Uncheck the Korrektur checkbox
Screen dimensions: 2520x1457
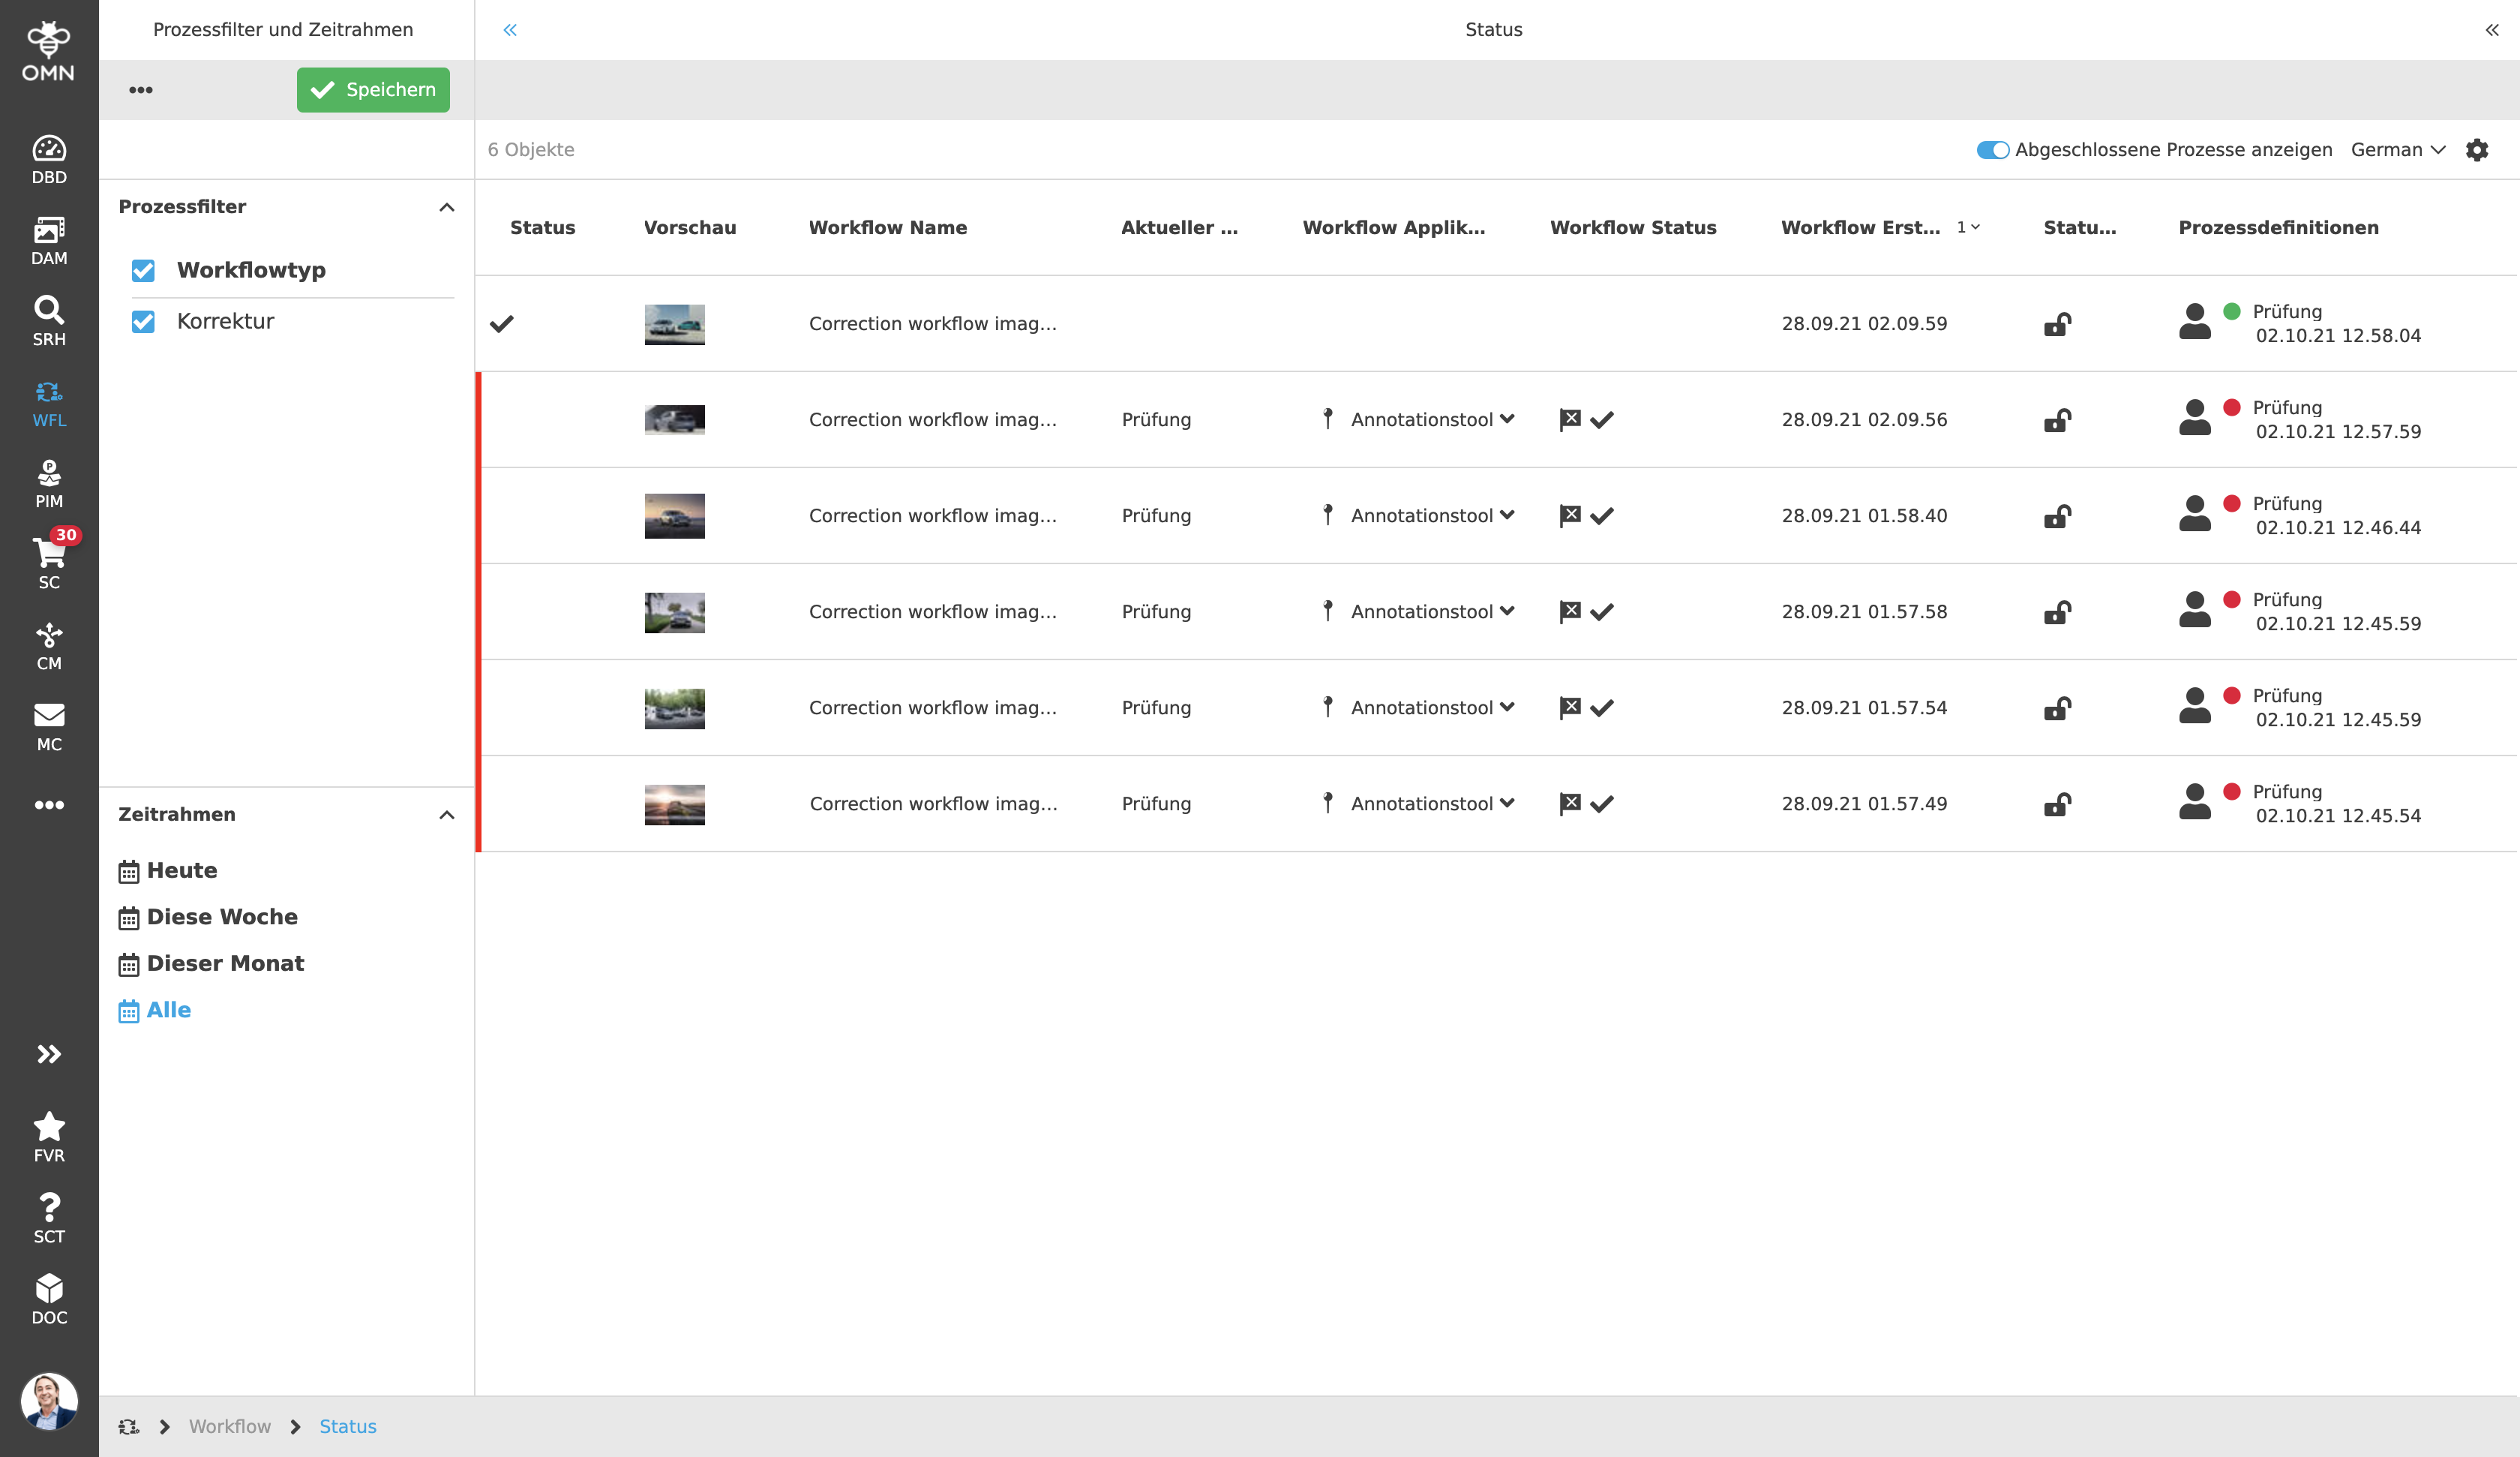143,321
